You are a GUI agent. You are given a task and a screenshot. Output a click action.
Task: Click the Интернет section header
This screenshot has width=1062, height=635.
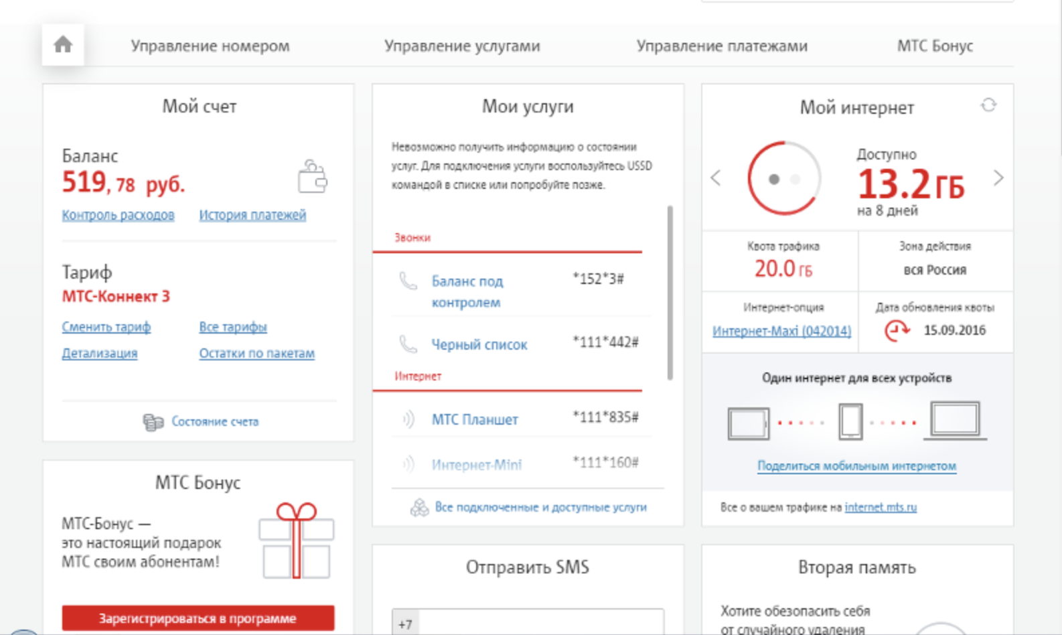point(418,376)
